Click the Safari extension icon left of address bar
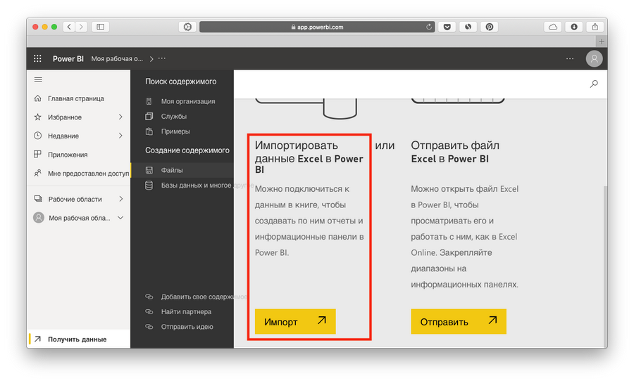The image size is (634, 383). (x=187, y=27)
